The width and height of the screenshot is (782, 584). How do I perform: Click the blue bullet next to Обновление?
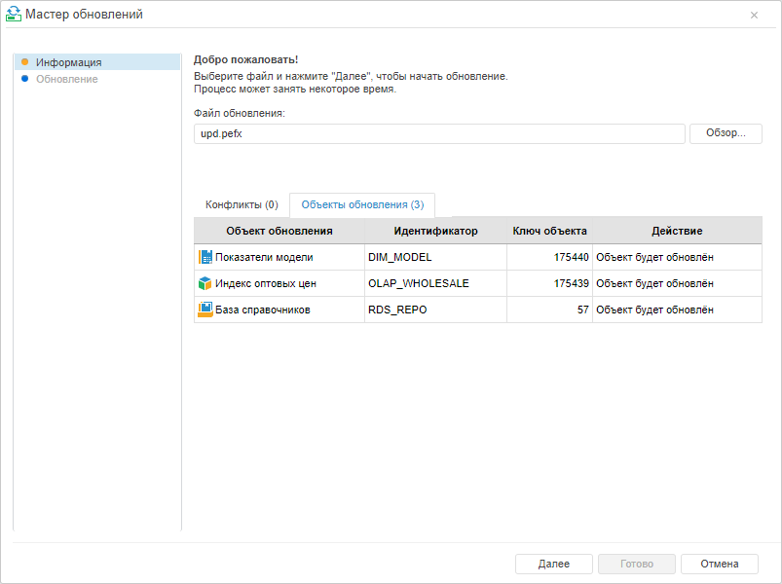coord(25,78)
